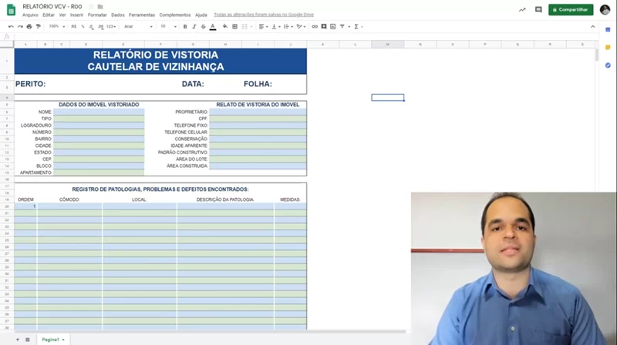Open the comments history icon
The image size is (617, 345).
538,10
